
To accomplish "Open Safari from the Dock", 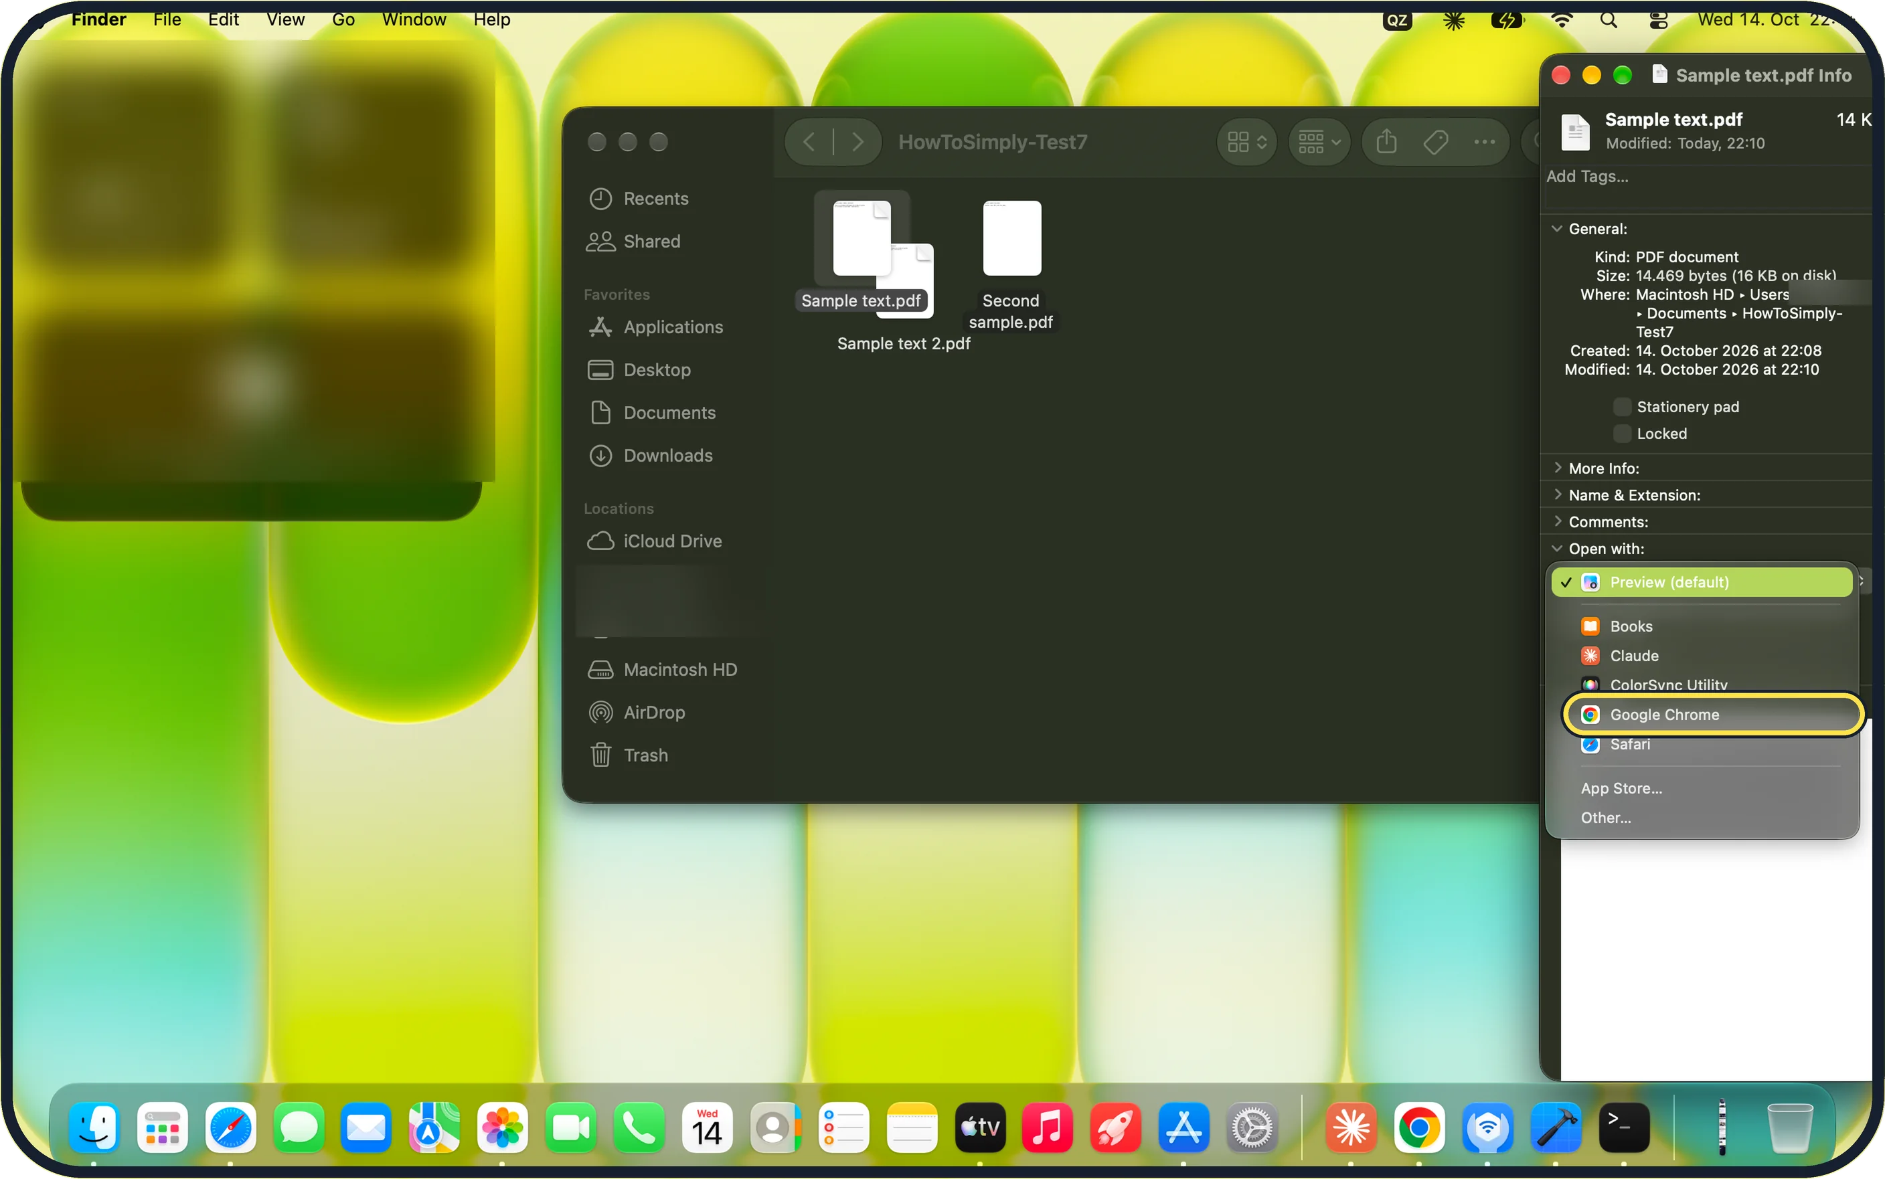I will coord(230,1127).
